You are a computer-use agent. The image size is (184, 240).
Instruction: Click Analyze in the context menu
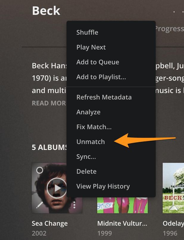(x=111, y=112)
